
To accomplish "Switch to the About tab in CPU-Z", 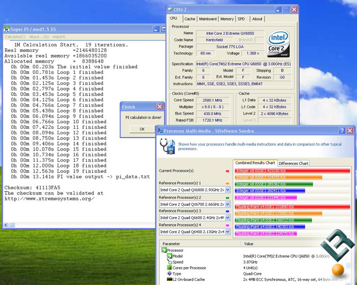I will 257,19.
